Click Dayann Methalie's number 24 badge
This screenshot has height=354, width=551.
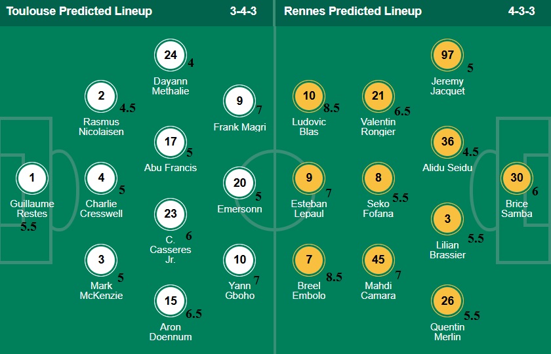click(x=171, y=55)
